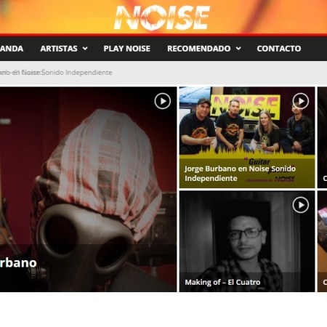The width and height of the screenshot is (327, 327).
Task: Open the RECOMENDADO menu label
Action: tap(199, 49)
